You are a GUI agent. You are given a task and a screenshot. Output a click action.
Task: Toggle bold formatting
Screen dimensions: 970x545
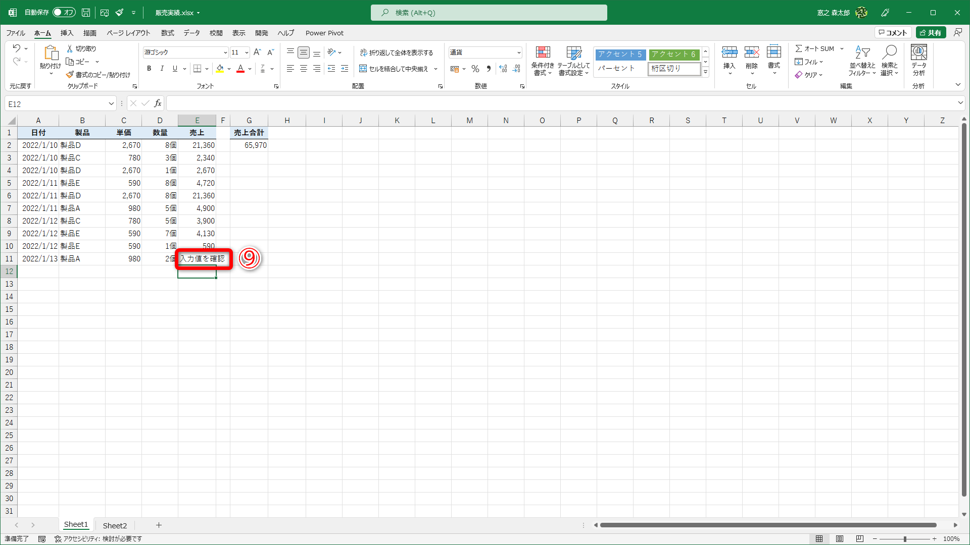pyautogui.click(x=149, y=69)
